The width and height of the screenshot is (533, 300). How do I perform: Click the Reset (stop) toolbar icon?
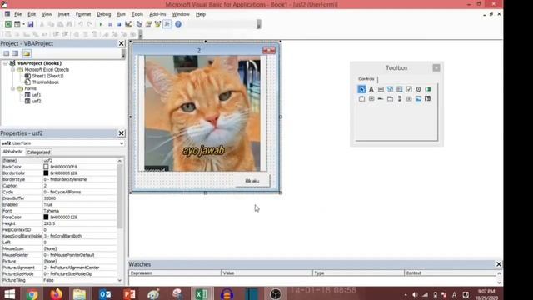tap(119, 24)
